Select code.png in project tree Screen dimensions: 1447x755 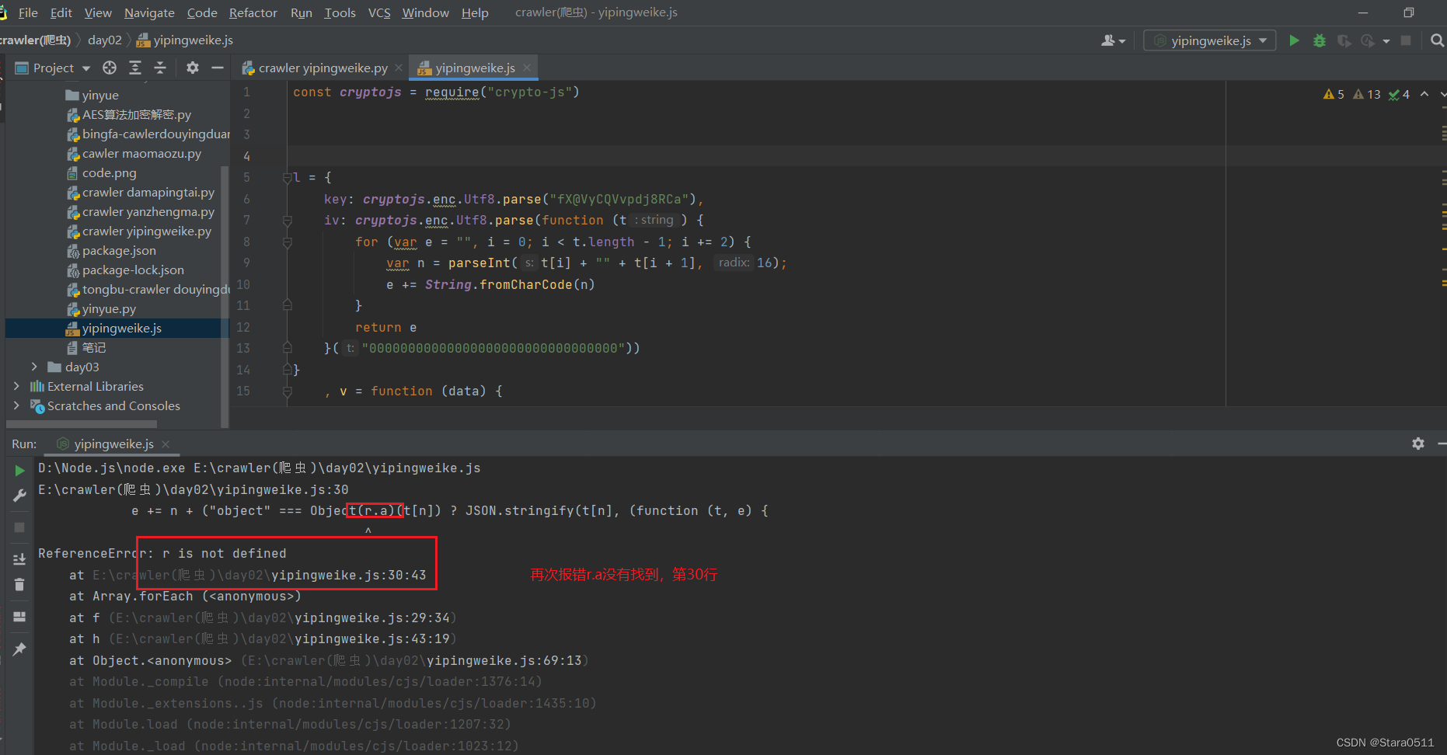(102, 172)
